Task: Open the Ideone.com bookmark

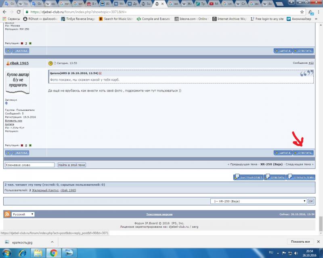Action: pos(191,19)
